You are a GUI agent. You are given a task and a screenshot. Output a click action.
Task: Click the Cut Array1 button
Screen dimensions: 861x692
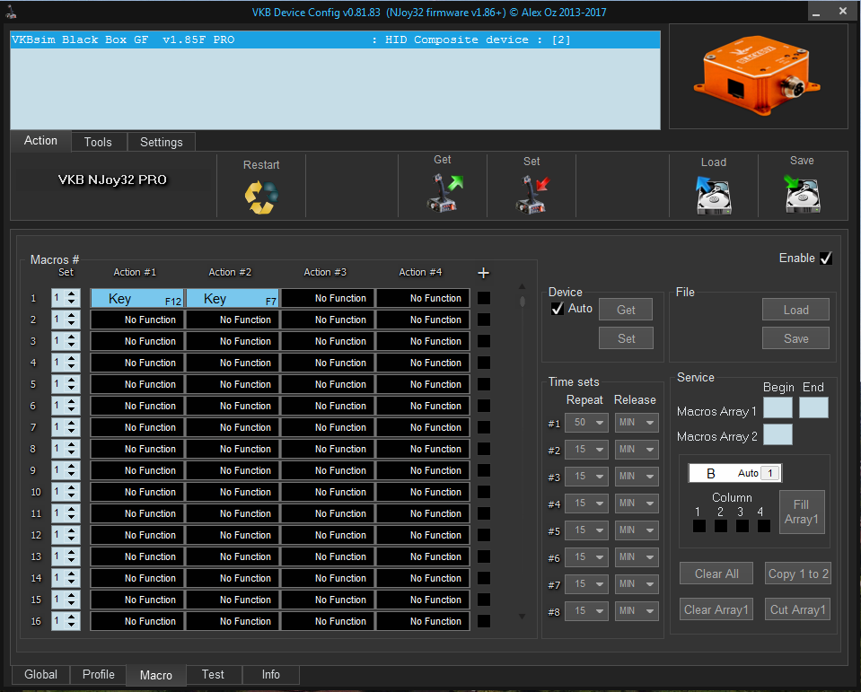tap(798, 609)
